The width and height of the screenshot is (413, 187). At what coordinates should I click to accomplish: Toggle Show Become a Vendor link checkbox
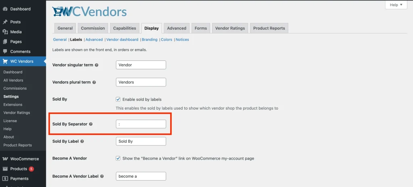coord(118,158)
